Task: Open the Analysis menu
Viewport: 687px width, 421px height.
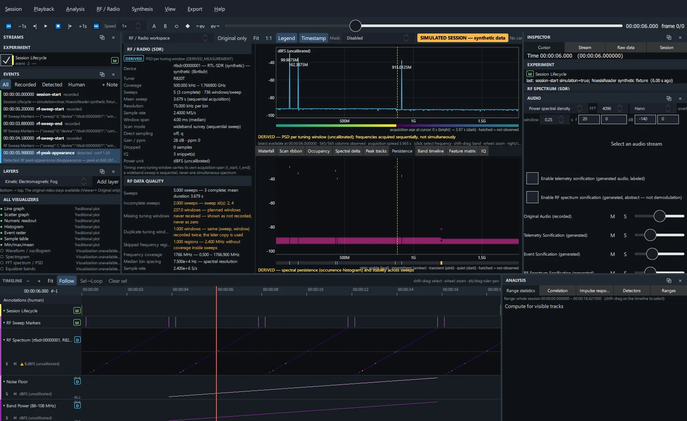Action: click(x=75, y=9)
